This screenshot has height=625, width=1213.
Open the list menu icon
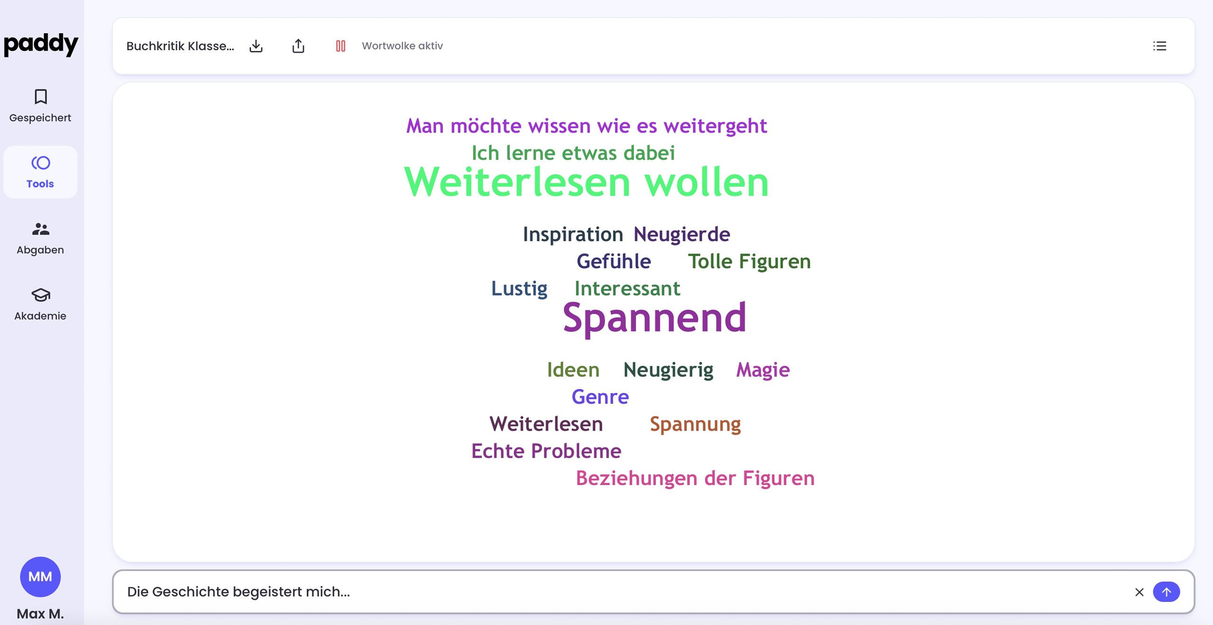point(1159,46)
